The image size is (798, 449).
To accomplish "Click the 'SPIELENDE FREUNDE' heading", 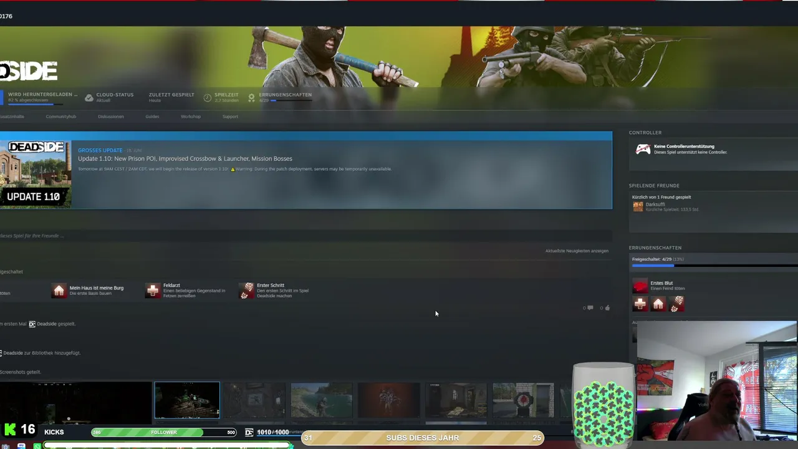I will pyautogui.click(x=654, y=185).
